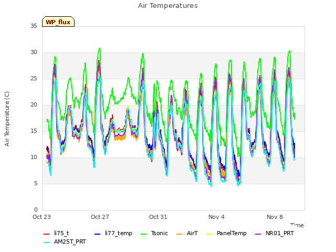336x252 pixels.
Task: Click the Oct 27 x-axis tick label
Action: click(100, 217)
